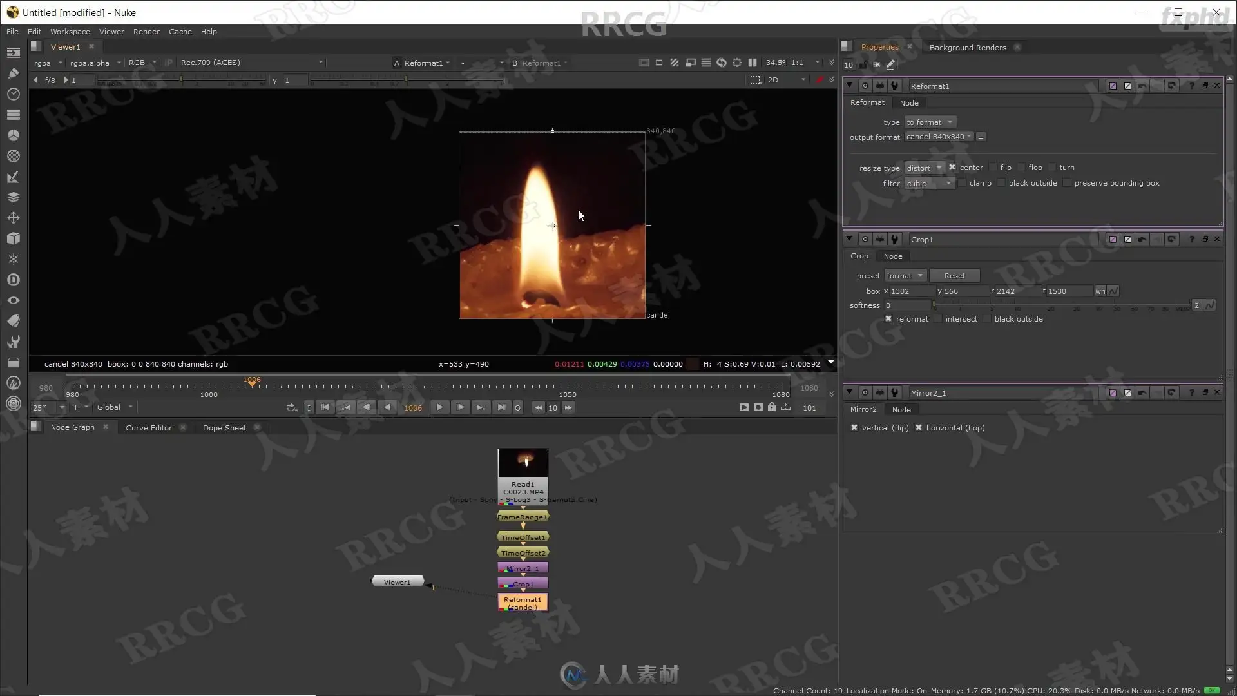This screenshot has height=696, width=1237.
Task: Select the FrameRange1 node
Action: click(x=523, y=517)
